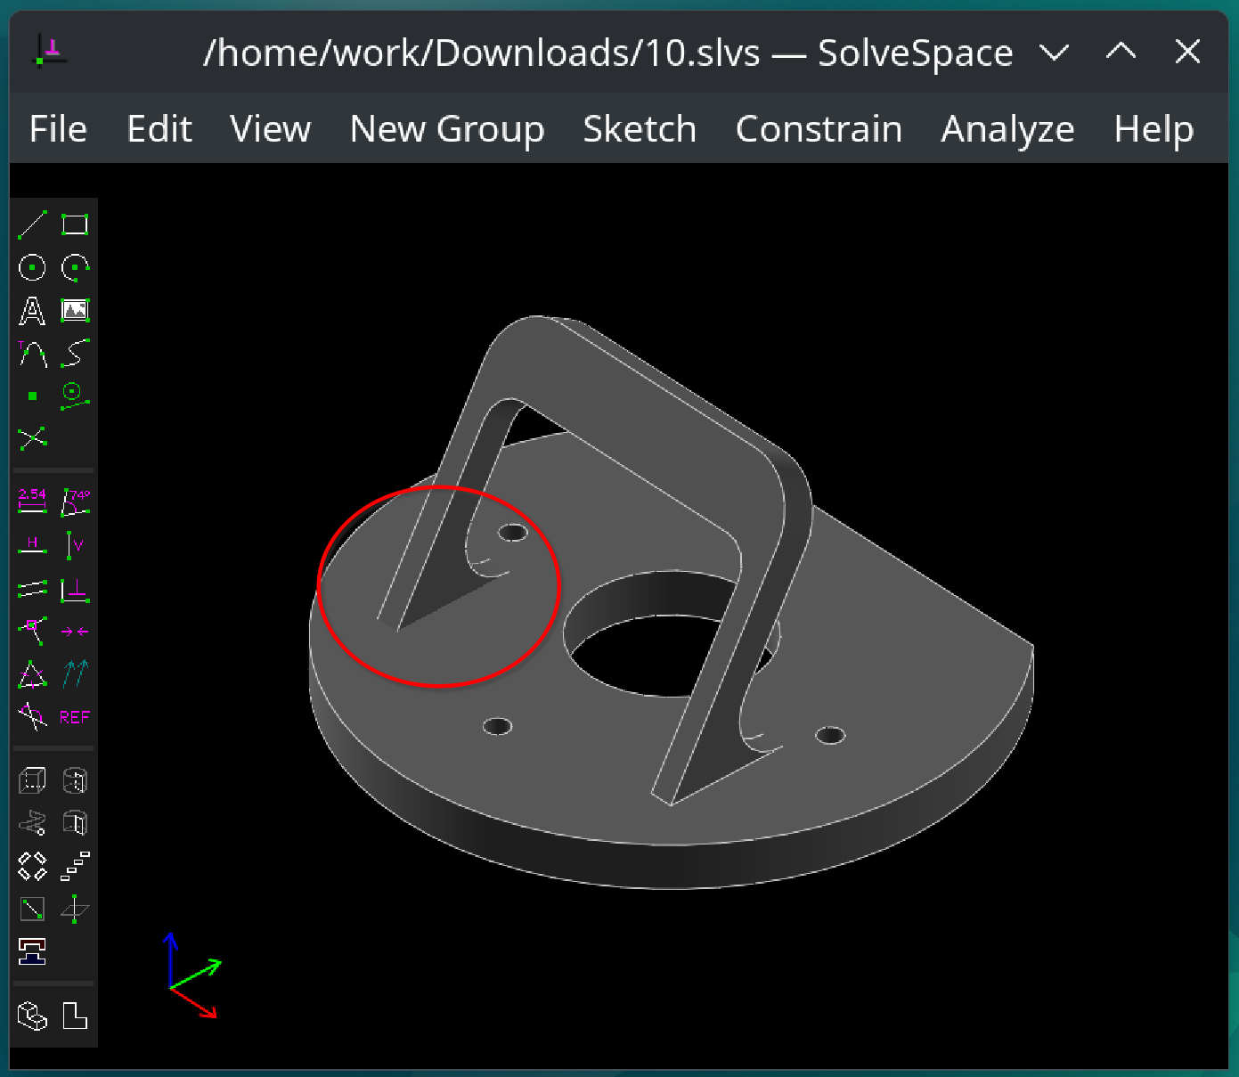
Task: Apply the distance/diameter constraint tool
Action: pos(32,501)
